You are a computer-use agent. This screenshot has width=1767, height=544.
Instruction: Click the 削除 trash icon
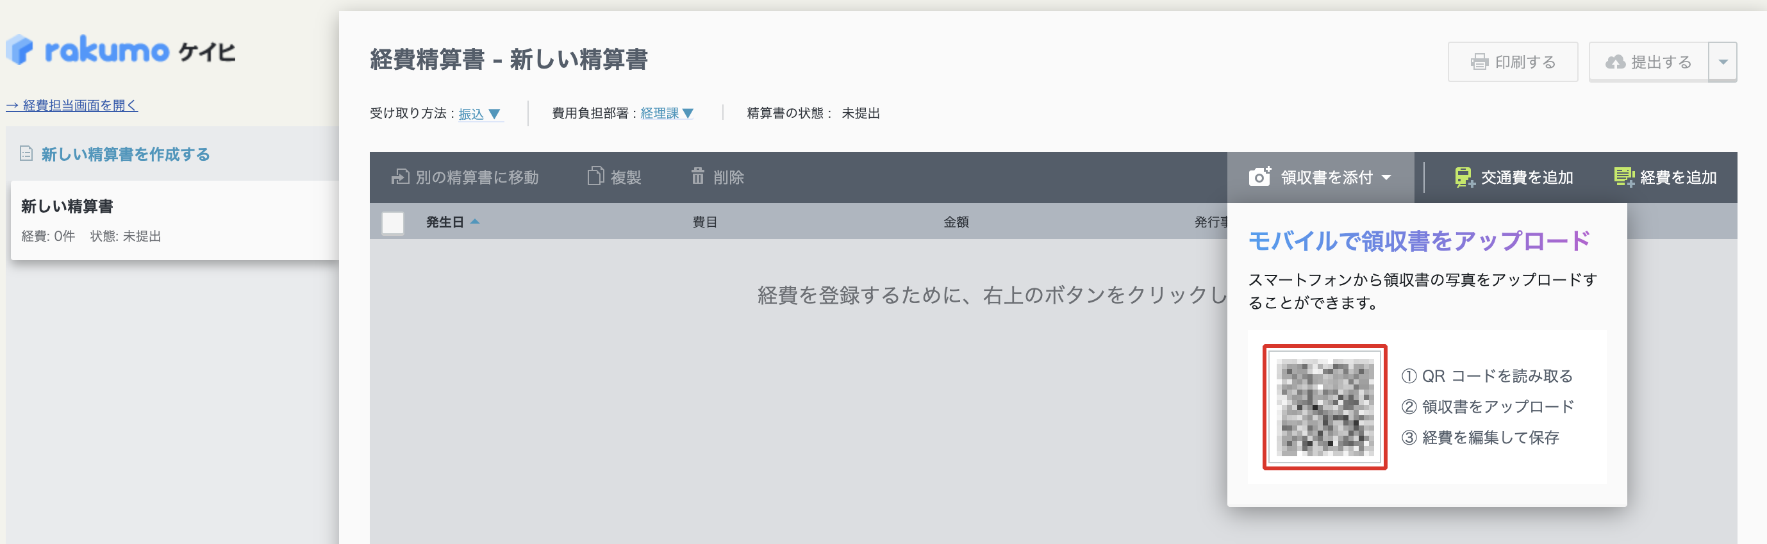click(697, 176)
